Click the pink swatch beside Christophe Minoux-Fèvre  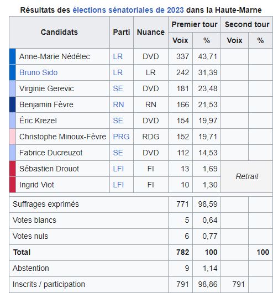tap(13, 137)
